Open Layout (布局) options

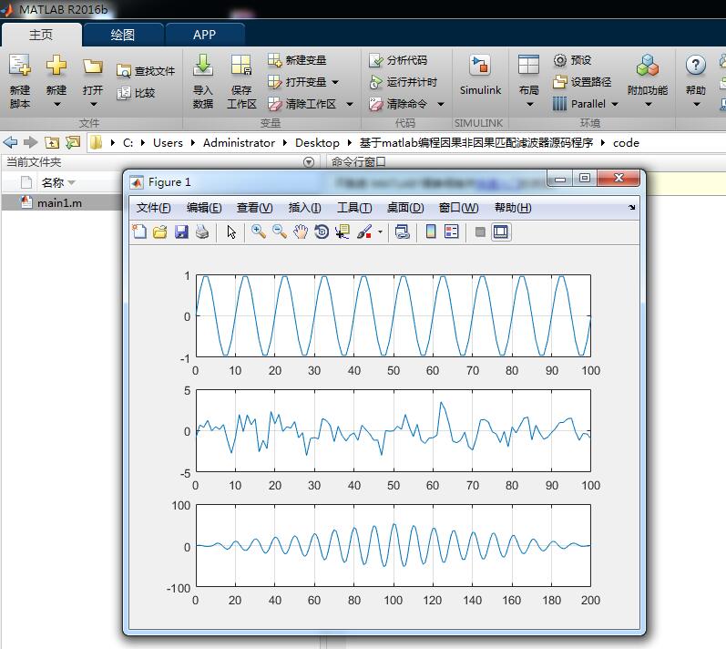tap(528, 80)
